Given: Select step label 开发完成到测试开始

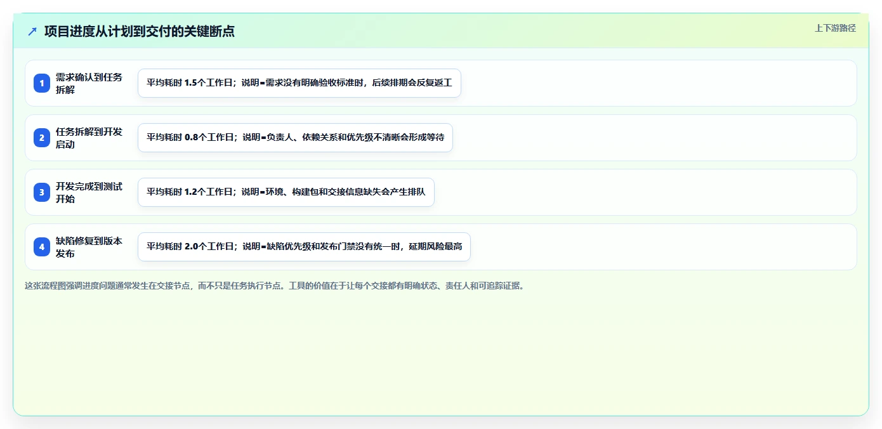Looking at the screenshot, I should [89, 192].
